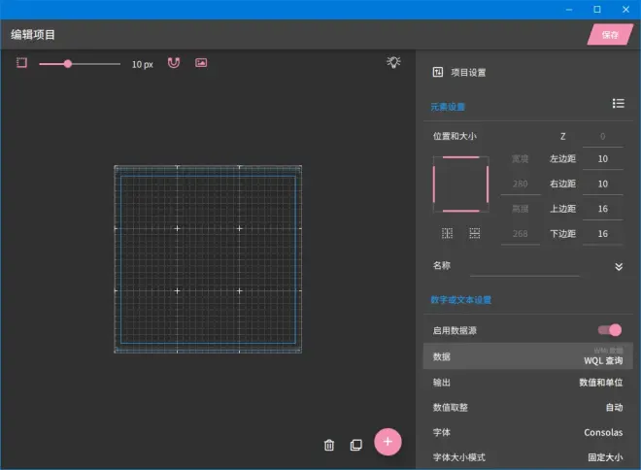Viewport: 641px width, 470px height.
Task: Click the grid size slider handle
Action: (68, 64)
